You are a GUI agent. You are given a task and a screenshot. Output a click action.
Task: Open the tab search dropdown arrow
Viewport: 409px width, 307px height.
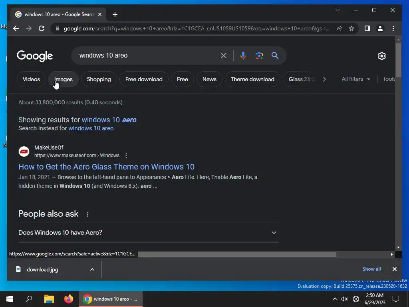[337, 10]
